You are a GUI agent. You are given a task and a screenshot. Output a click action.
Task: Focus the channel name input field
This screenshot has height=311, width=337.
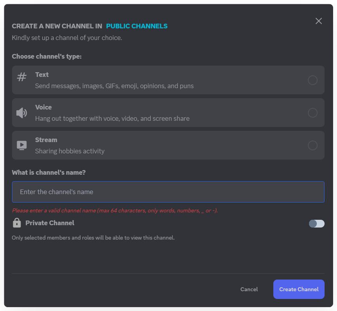point(168,192)
